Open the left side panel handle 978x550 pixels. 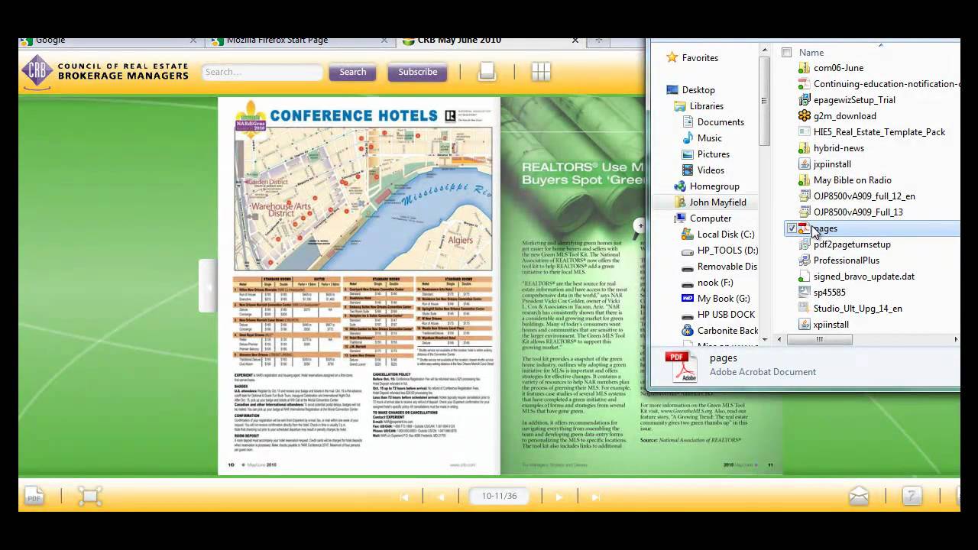point(207,286)
